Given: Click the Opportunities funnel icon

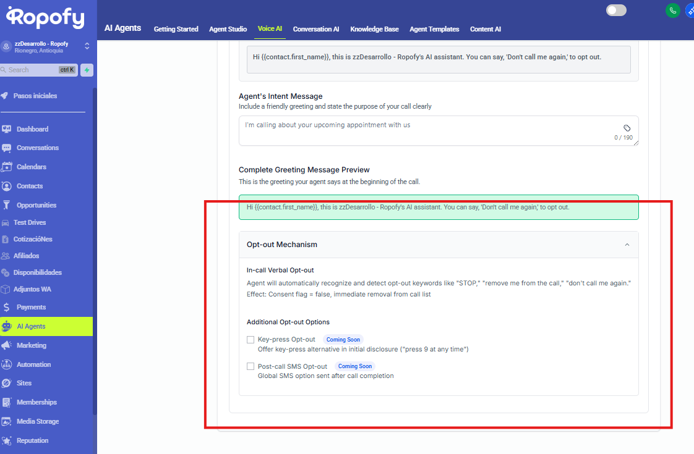Looking at the screenshot, I should click(x=6, y=205).
